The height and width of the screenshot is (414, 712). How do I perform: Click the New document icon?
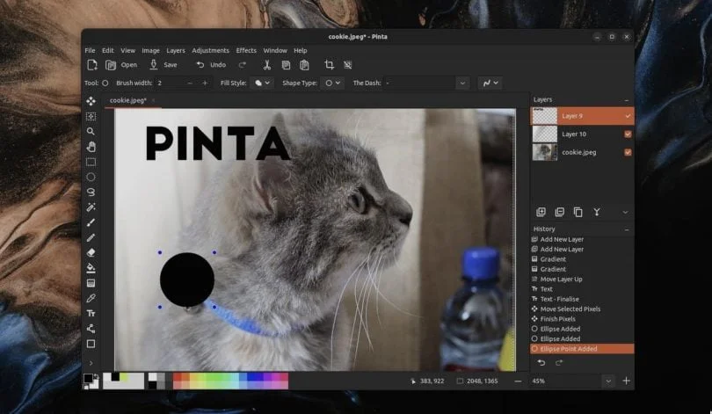coord(92,65)
